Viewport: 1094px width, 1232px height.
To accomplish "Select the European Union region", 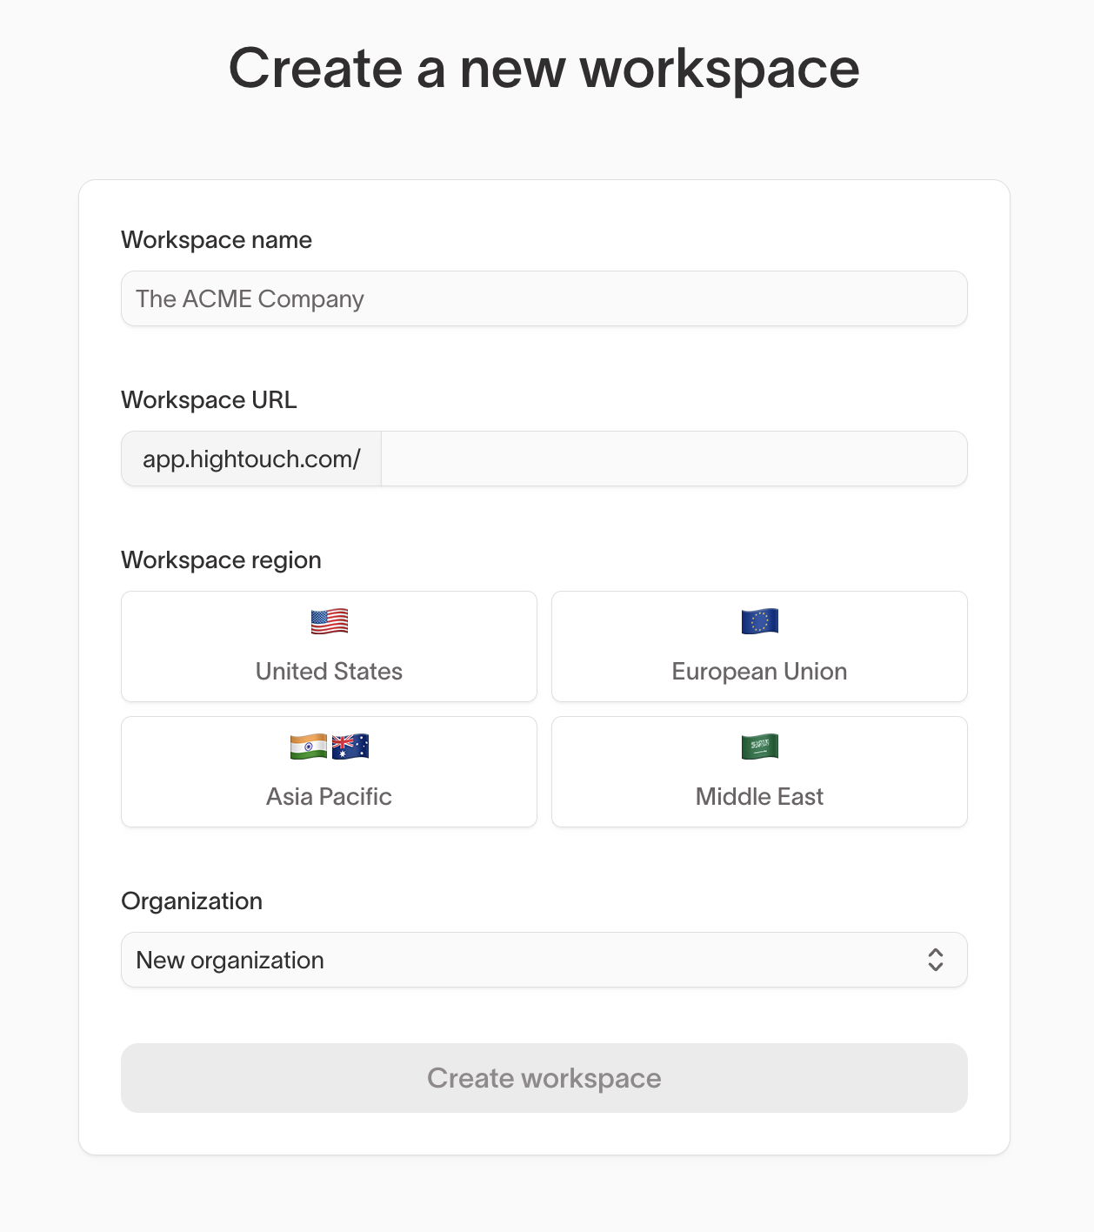I will [x=758, y=646].
